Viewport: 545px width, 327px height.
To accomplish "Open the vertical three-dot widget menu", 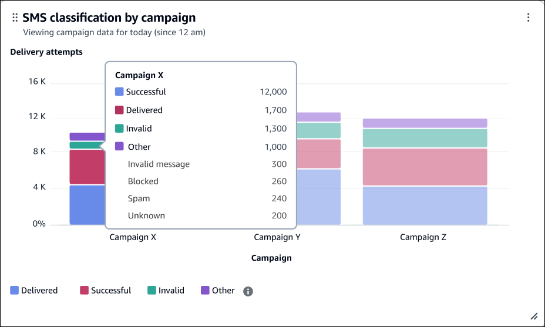I will click(x=529, y=18).
